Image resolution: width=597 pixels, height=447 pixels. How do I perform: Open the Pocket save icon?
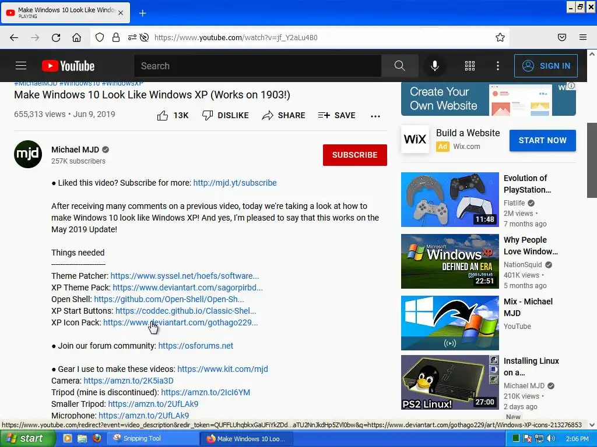point(562,37)
